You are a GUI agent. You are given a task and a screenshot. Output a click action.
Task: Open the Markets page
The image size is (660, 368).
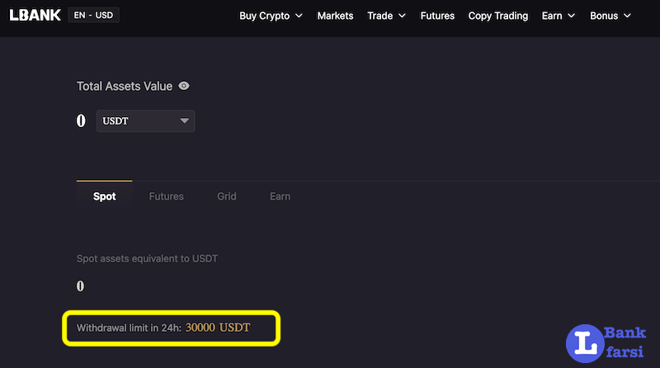(335, 16)
